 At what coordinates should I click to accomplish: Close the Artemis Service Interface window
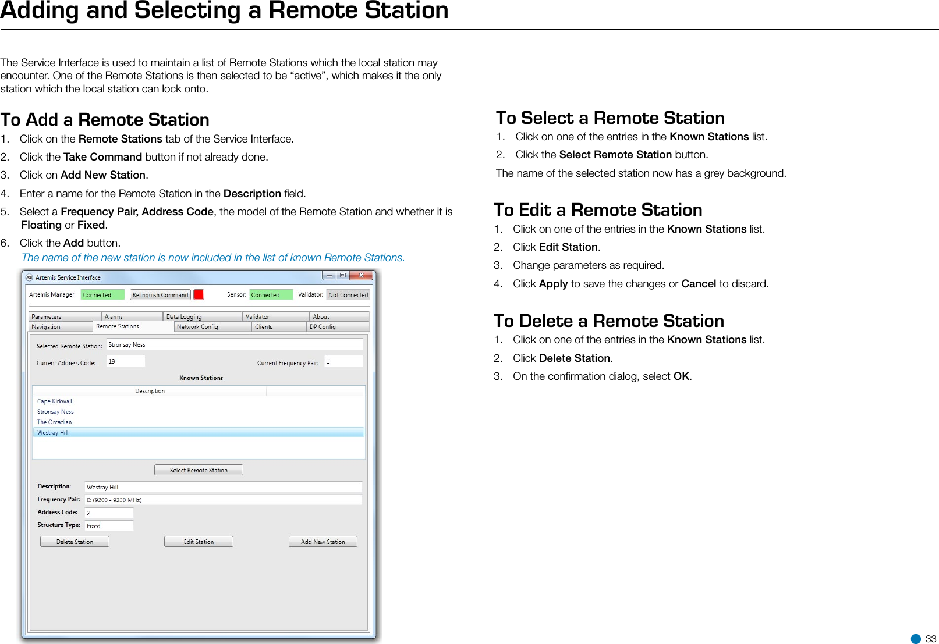[362, 276]
